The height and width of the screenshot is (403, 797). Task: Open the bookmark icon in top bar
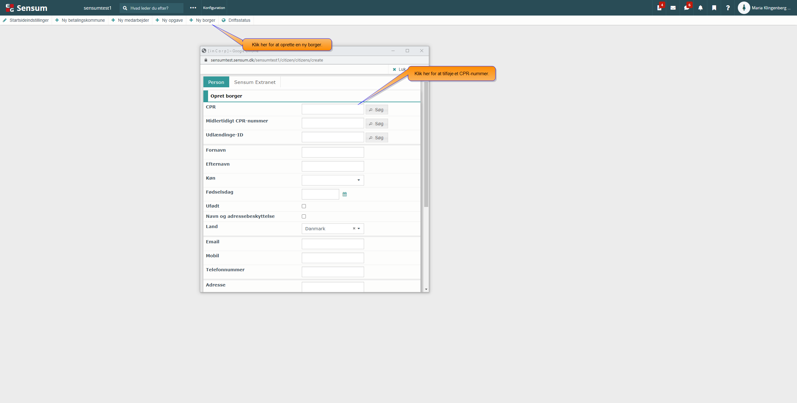point(714,8)
